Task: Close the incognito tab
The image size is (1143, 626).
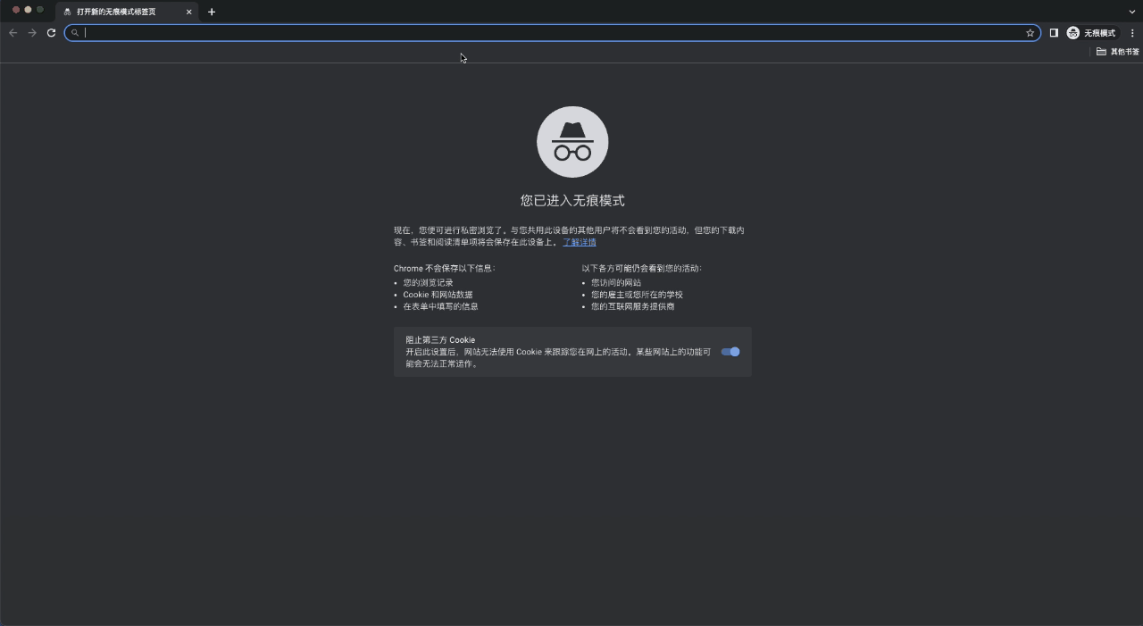Action: tap(188, 12)
